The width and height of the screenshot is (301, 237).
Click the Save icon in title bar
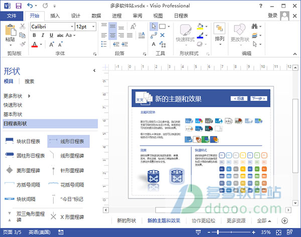[x=19, y=6]
